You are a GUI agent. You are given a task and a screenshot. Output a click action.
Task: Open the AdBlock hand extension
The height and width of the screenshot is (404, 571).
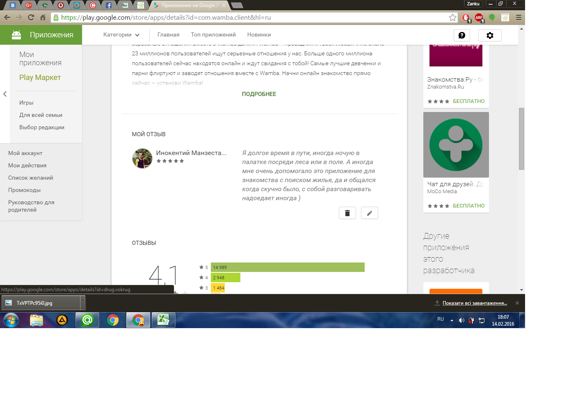[x=466, y=18]
